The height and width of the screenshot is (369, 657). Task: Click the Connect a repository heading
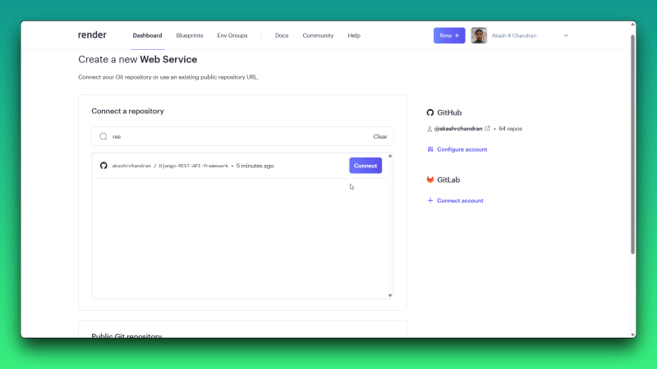[x=127, y=112]
